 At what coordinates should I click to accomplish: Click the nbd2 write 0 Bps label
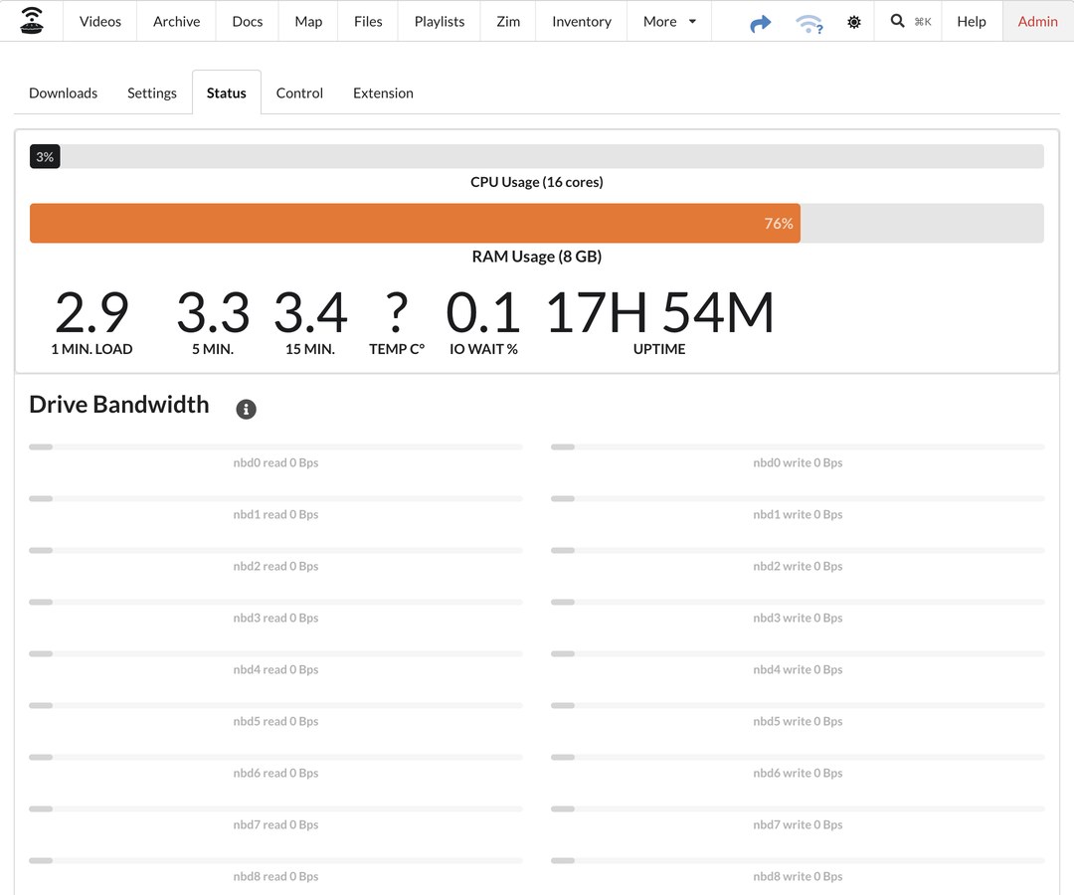coord(798,566)
